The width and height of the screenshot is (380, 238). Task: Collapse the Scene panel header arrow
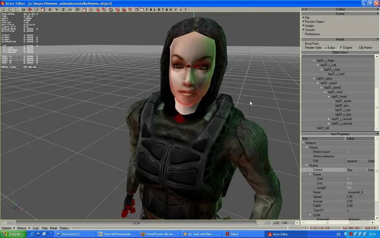tap(378, 14)
